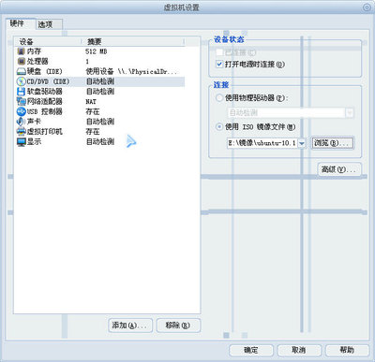Select the NAT summary text
This screenshot has height=362, width=375.
(x=91, y=102)
